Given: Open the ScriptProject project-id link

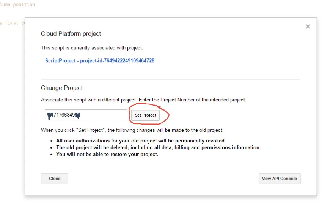Looking at the screenshot, I should tap(100, 61).
